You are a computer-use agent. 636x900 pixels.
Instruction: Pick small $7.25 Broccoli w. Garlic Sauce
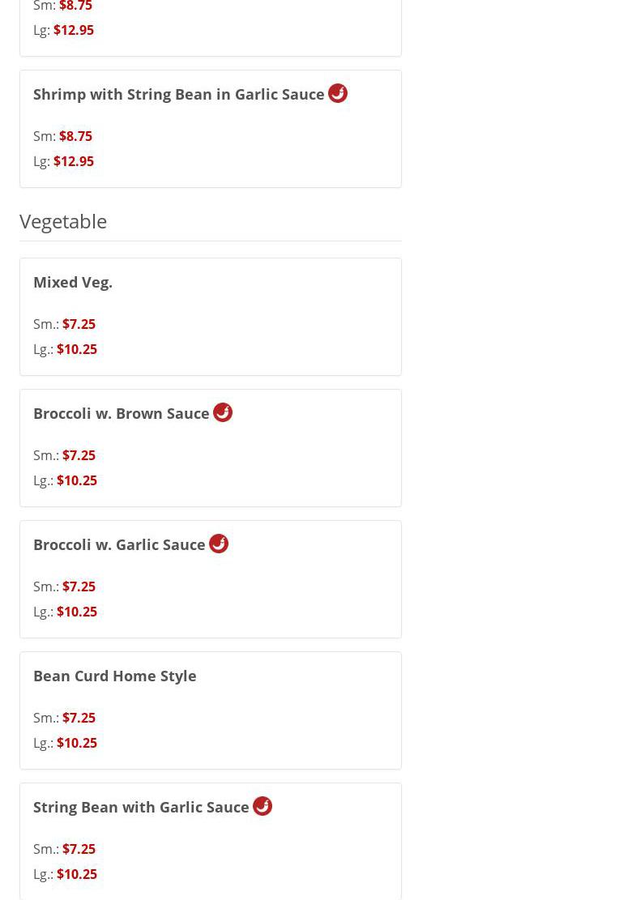(x=79, y=586)
